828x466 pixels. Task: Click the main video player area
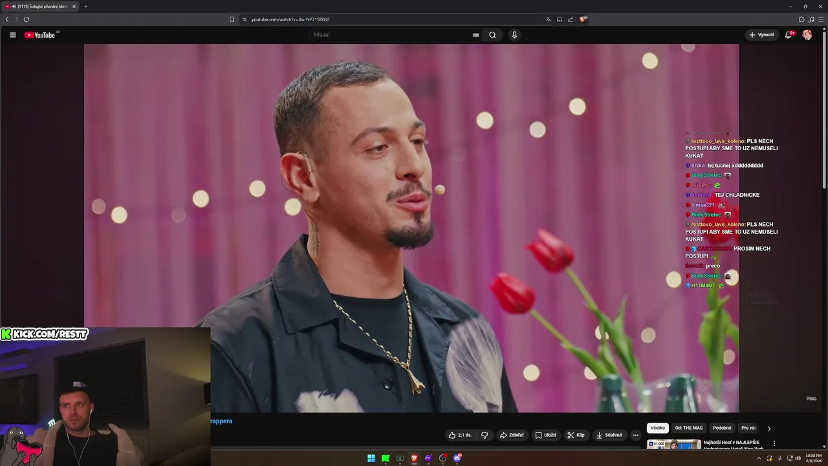411,228
